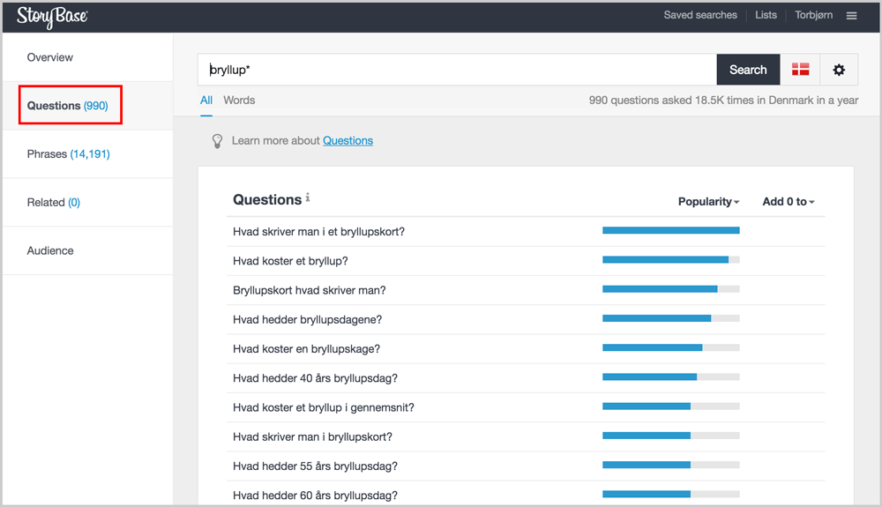The width and height of the screenshot is (882, 507).
Task: Open Saved searches in top bar
Action: [699, 15]
